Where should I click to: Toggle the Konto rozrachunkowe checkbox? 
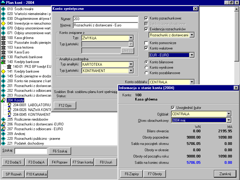146,18
